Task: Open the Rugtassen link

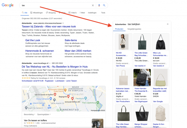Action: coord(49,81)
